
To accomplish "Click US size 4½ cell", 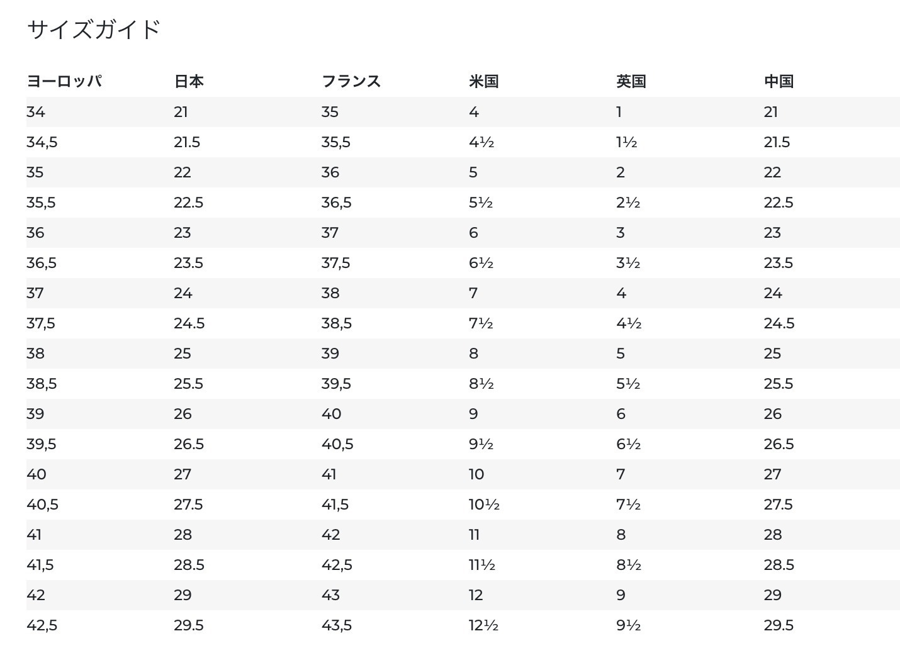I will pos(481,142).
